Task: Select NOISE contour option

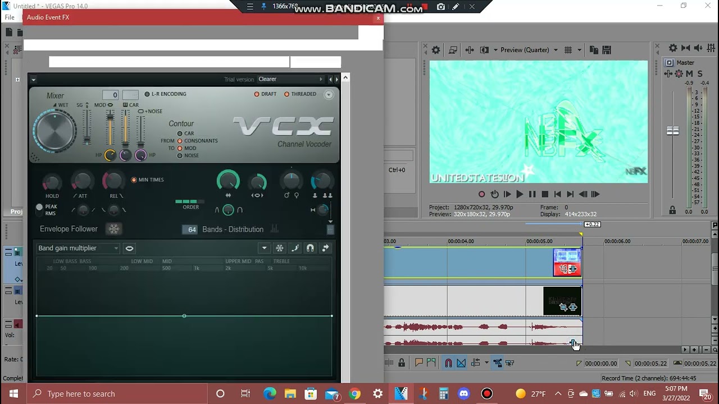Action: tap(180, 155)
